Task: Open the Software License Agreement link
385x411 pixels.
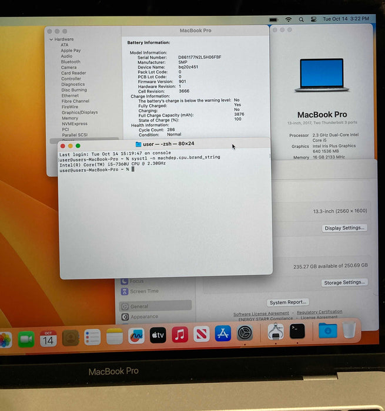Action: (x=261, y=313)
